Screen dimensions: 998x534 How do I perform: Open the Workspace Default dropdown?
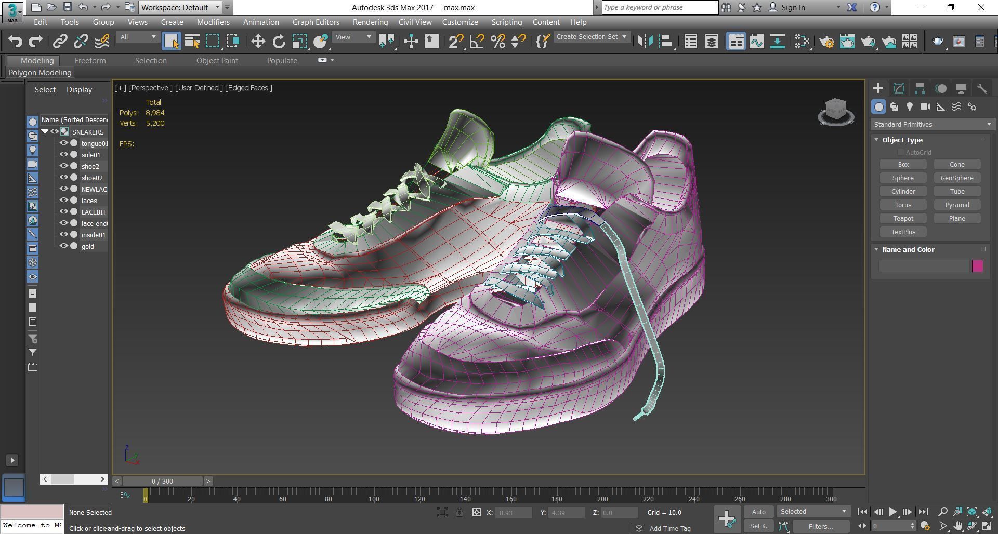click(180, 7)
